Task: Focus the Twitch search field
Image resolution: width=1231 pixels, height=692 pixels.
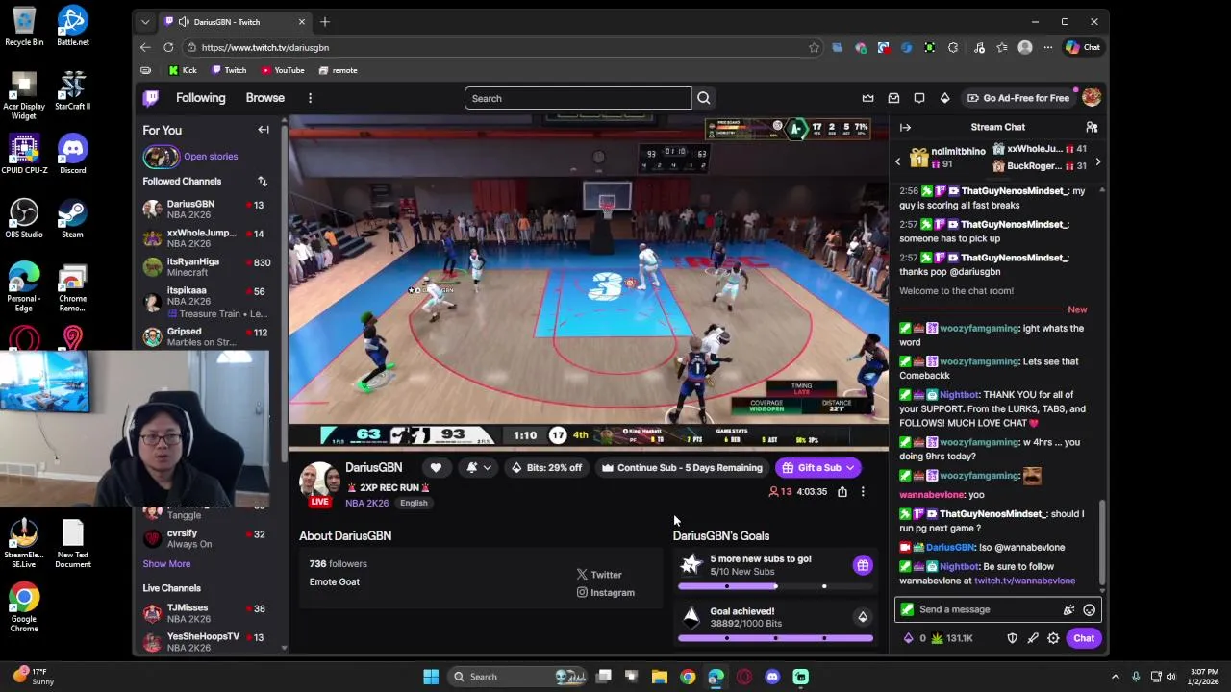Action: [x=577, y=98]
